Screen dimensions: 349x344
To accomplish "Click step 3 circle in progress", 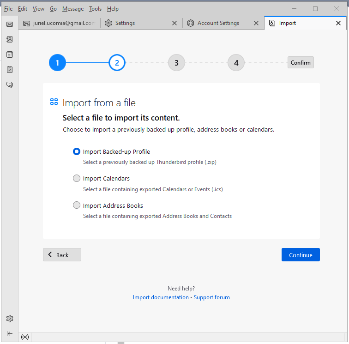I will (176, 62).
